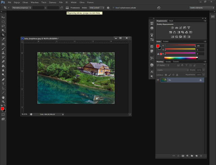Select the Blur tool
This screenshot has height=165, width=216.
tap(3, 70)
